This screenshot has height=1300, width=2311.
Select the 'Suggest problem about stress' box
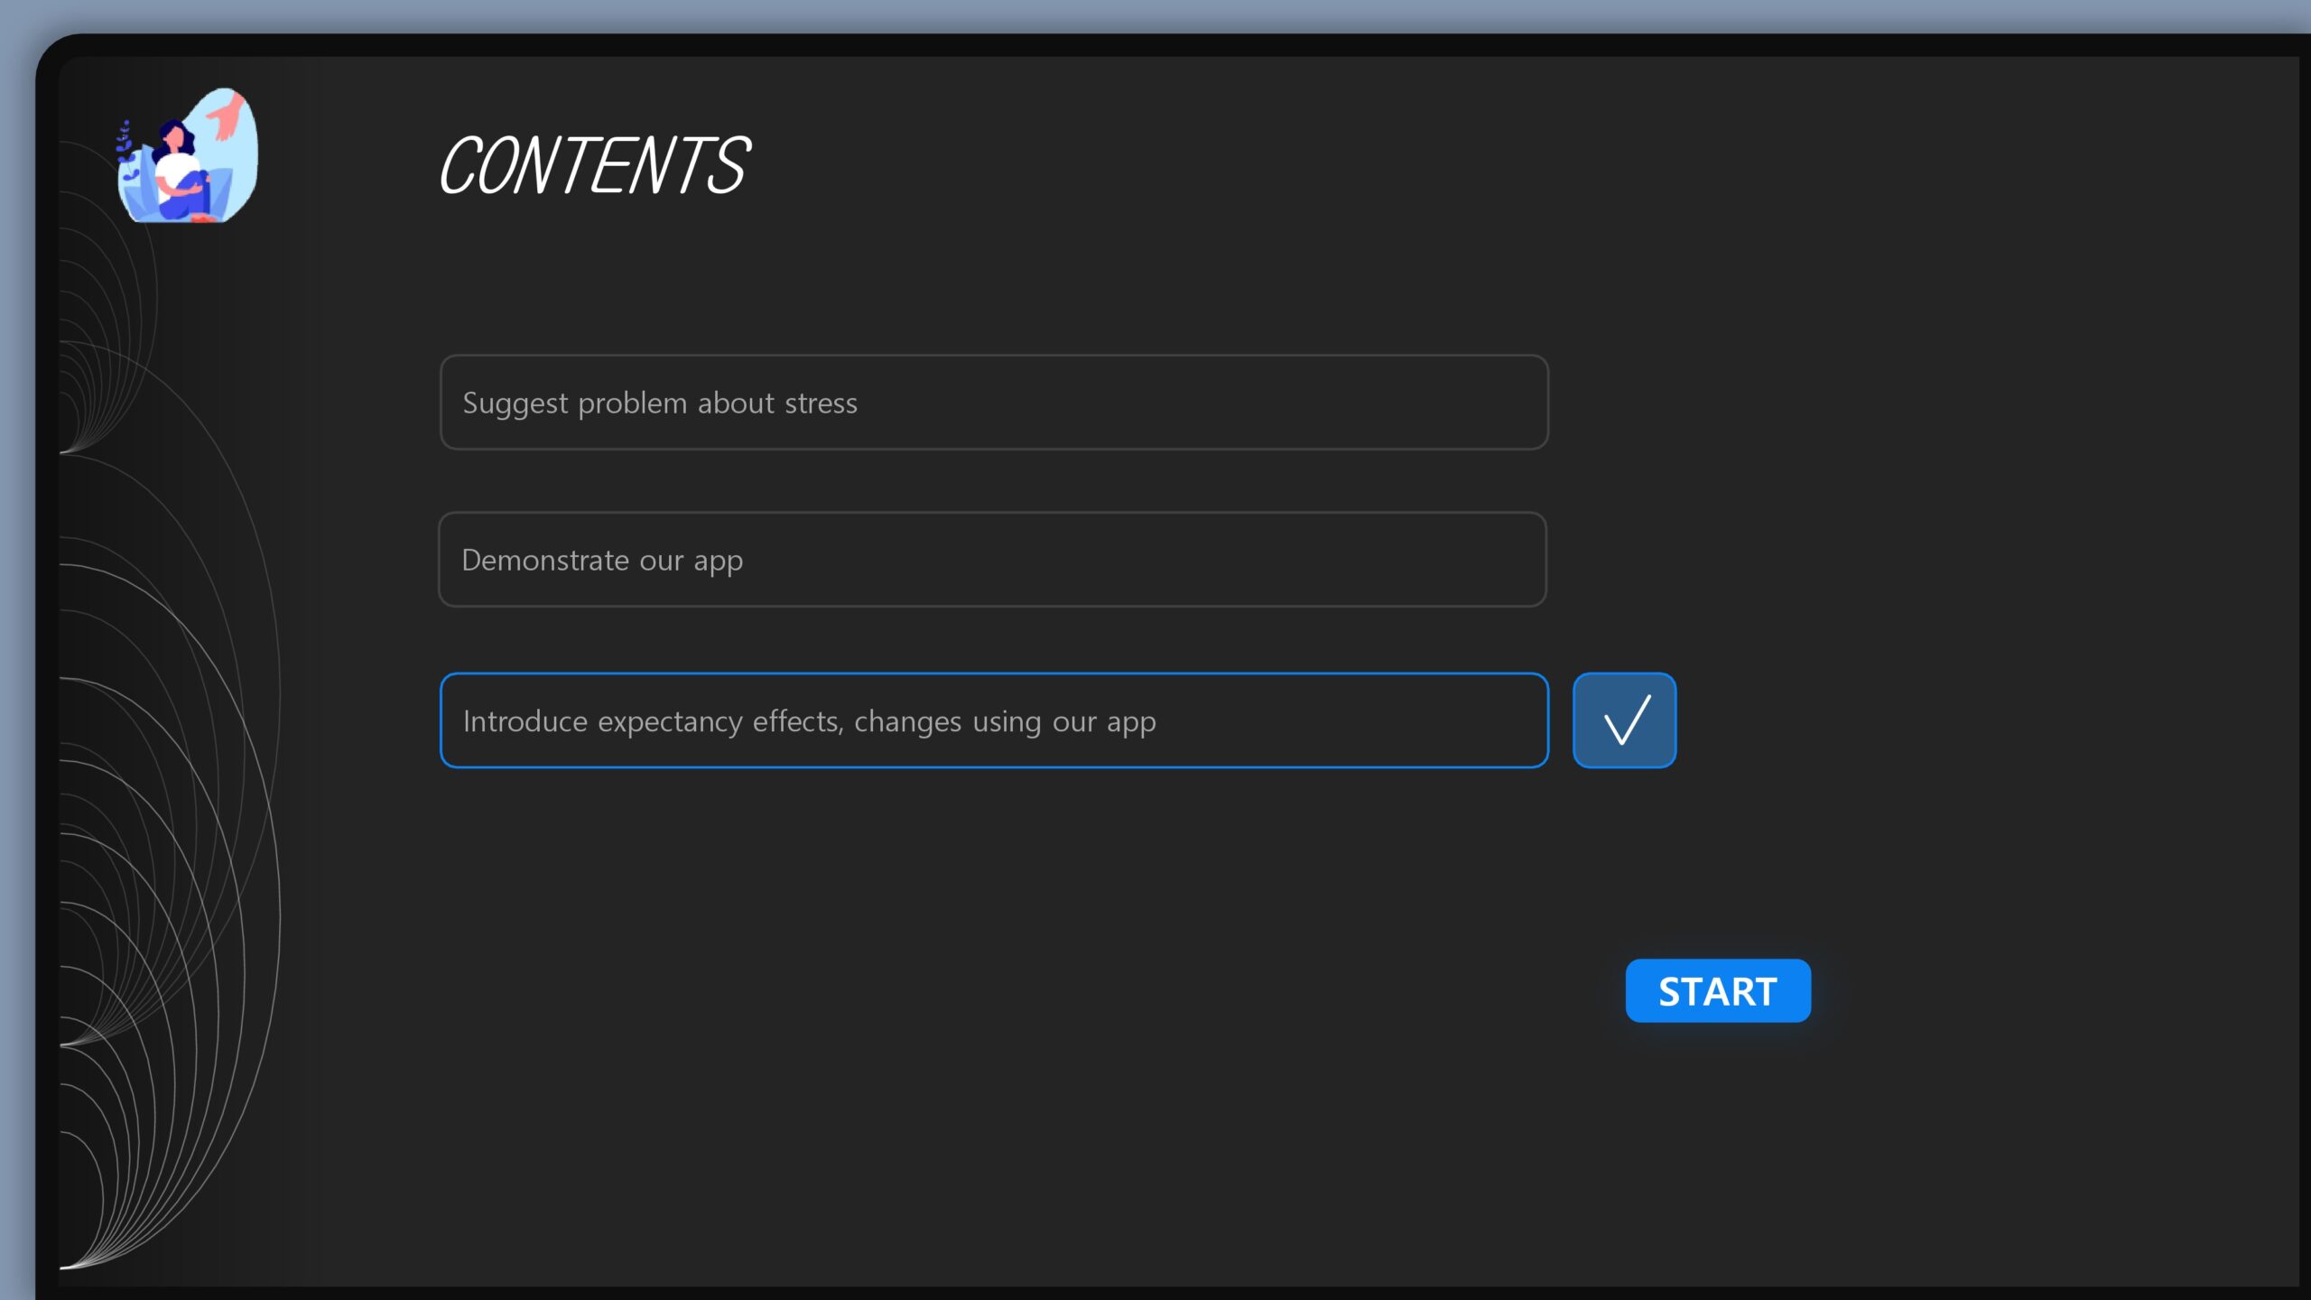tap(994, 403)
